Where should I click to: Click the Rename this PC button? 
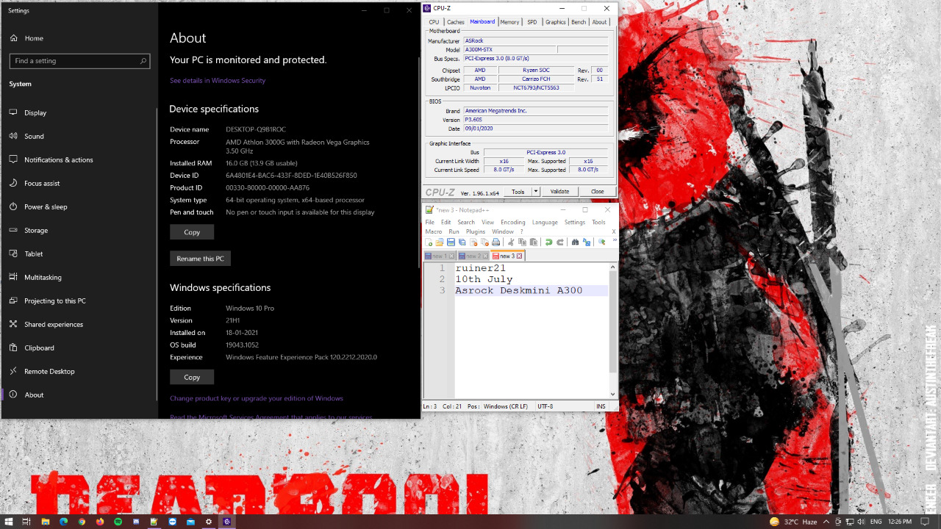coord(200,259)
